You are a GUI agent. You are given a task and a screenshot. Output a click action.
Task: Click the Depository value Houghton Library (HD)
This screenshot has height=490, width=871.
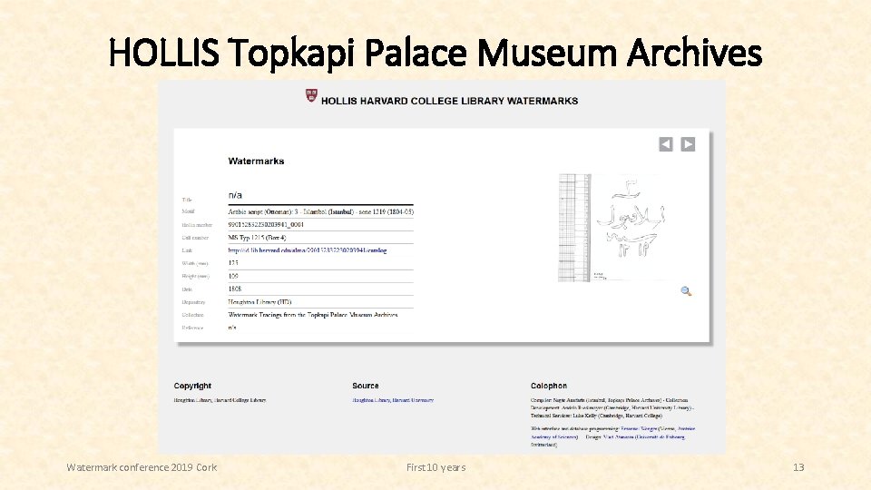(259, 302)
